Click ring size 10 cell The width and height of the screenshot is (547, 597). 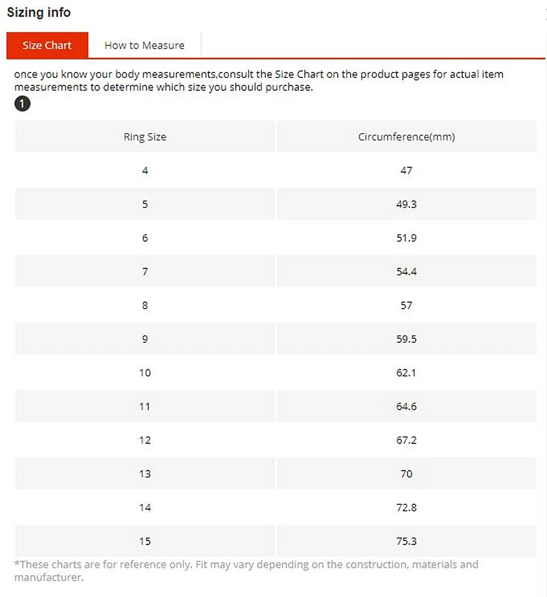point(145,373)
